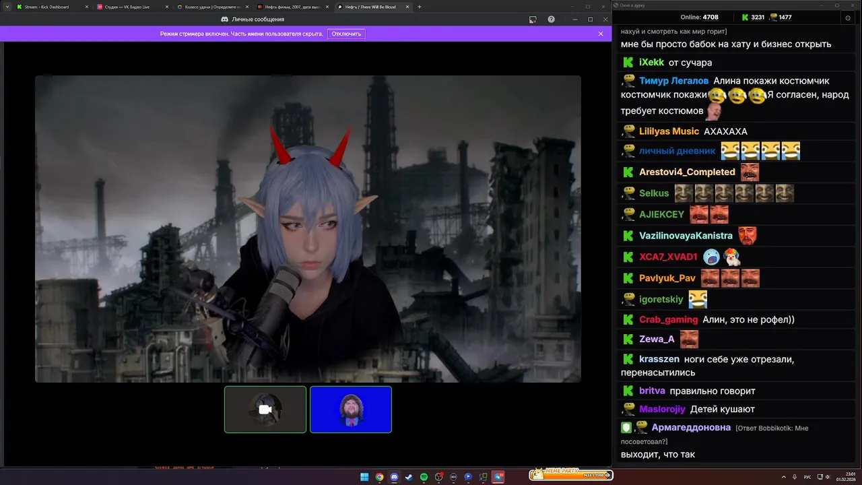
Task: Click the reply quote to Bobbikotik
Action: coord(715,434)
